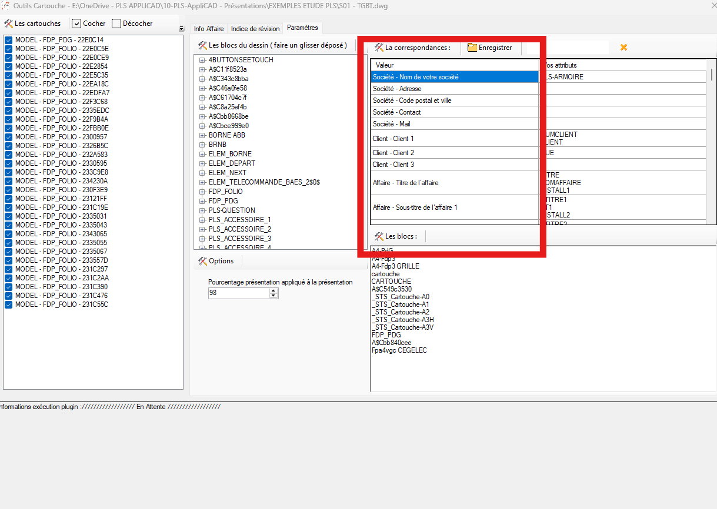Open the Indice de révision tab
This screenshot has width=717, height=509.
tap(255, 29)
